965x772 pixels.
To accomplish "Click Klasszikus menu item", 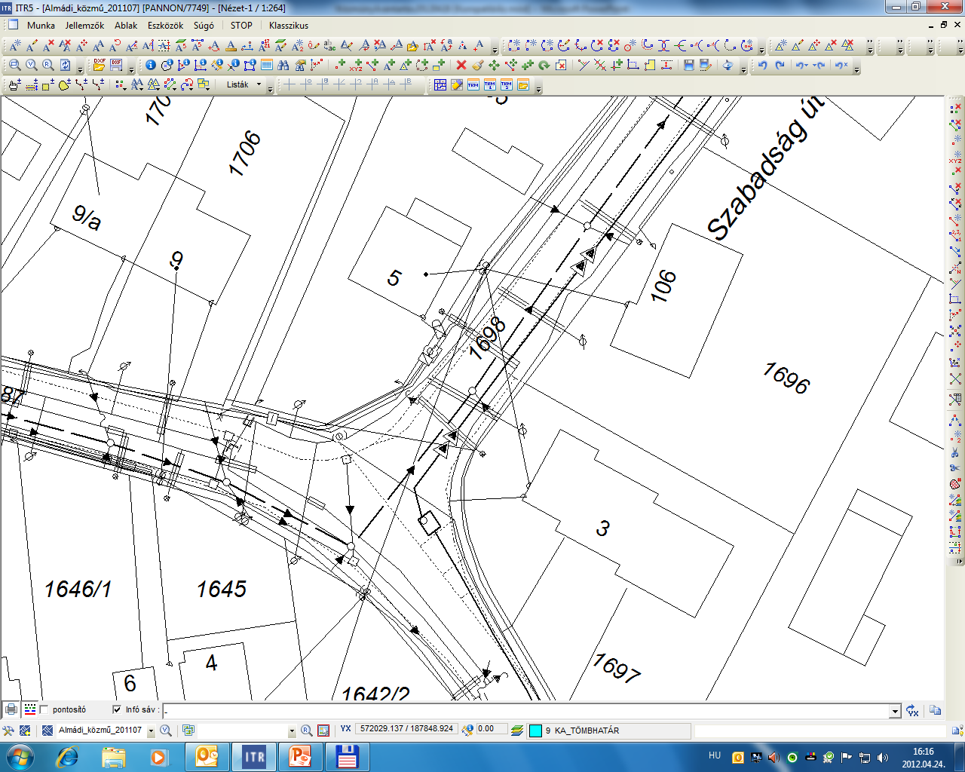I will 289,26.
